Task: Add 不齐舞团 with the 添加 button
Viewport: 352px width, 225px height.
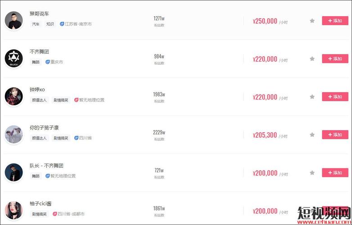Action: click(335, 58)
